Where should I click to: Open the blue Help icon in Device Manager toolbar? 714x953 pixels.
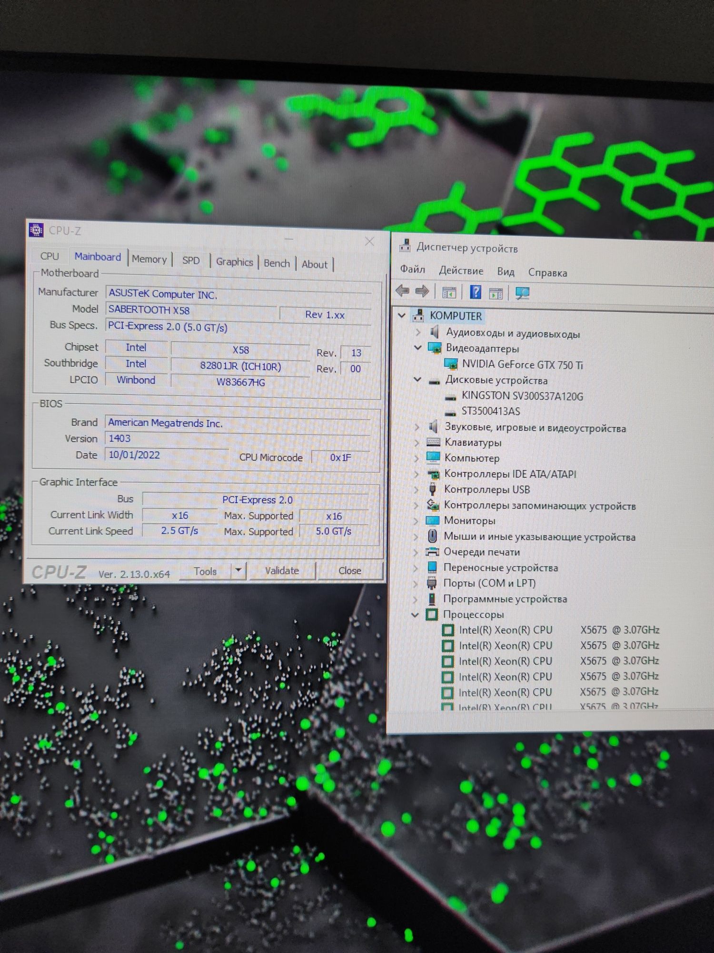[475, 292]
